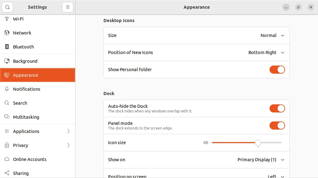Toggle Panel mode switch off
Viewport: 318px width, 178px height.
[277, 126]
